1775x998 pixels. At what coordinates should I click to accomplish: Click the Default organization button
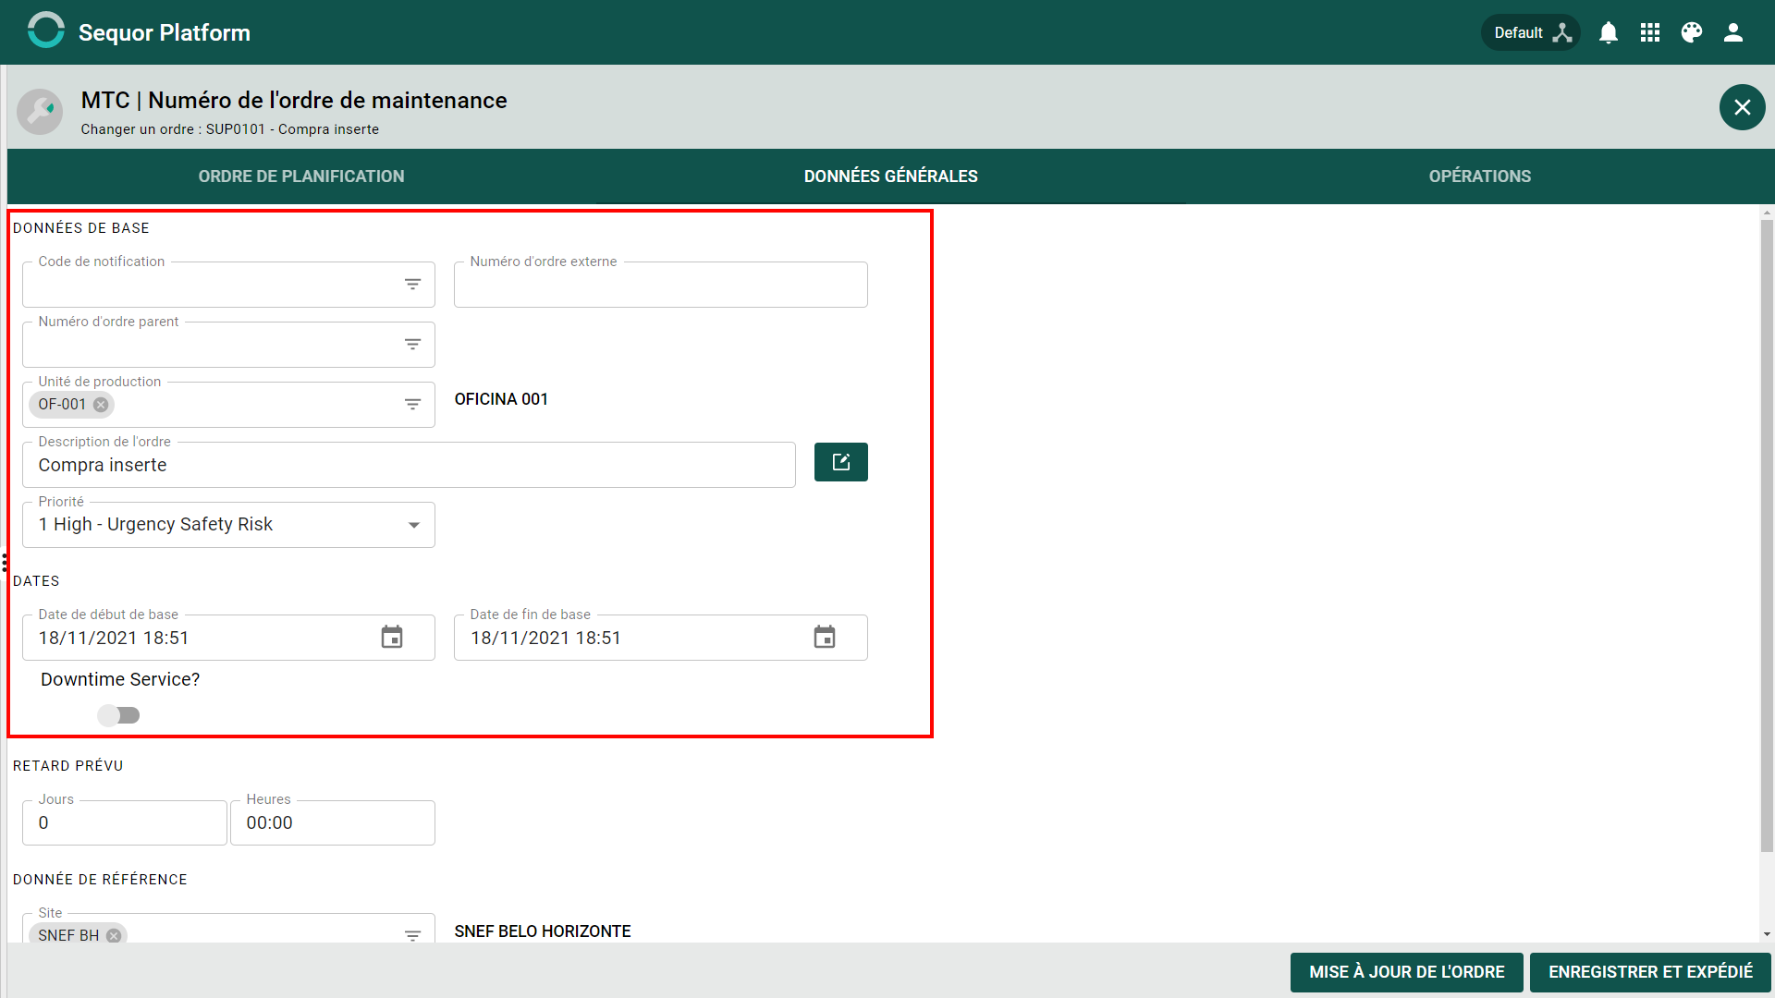pos(1531,32)
